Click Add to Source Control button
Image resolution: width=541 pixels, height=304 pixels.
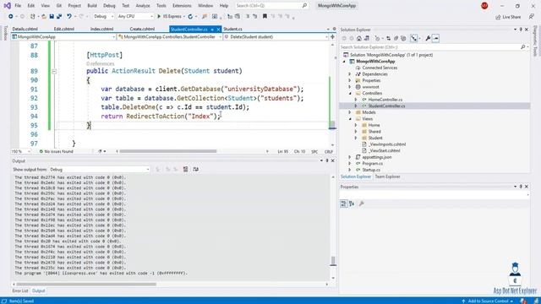click(x=488, y=301)
